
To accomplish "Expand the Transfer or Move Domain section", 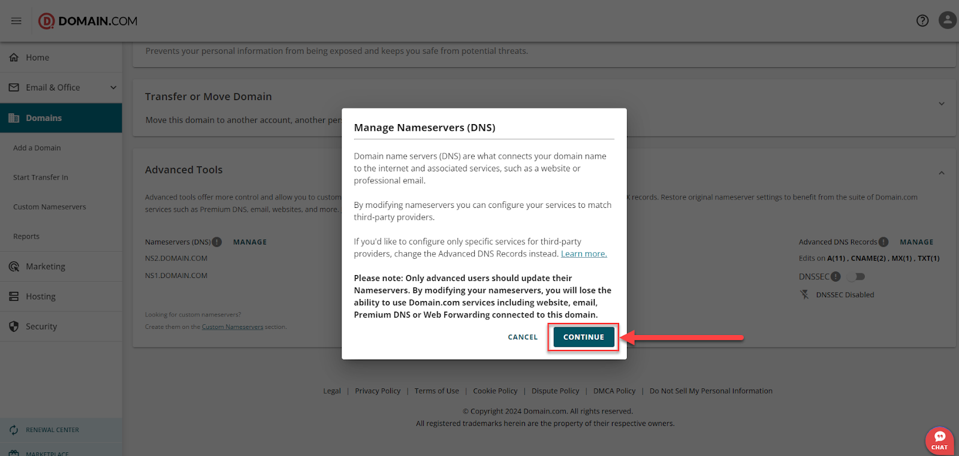I will tap(942, 104).
